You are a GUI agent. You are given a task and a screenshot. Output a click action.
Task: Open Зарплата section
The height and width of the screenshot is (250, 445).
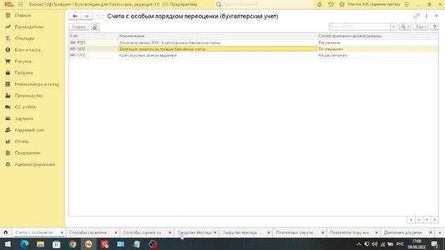click(24, 119)
